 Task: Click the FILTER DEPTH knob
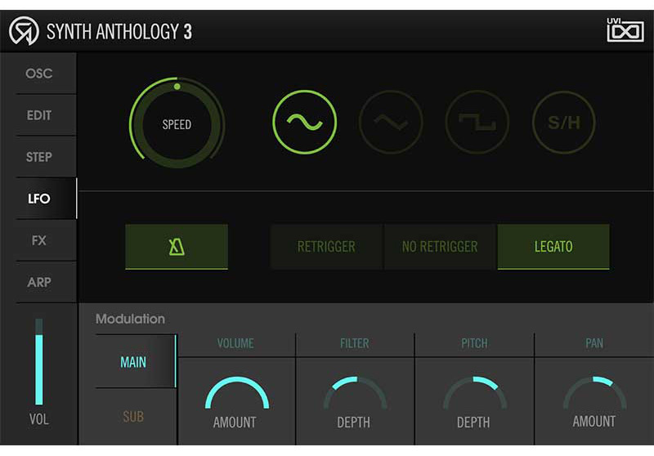[x=356, y=392]
